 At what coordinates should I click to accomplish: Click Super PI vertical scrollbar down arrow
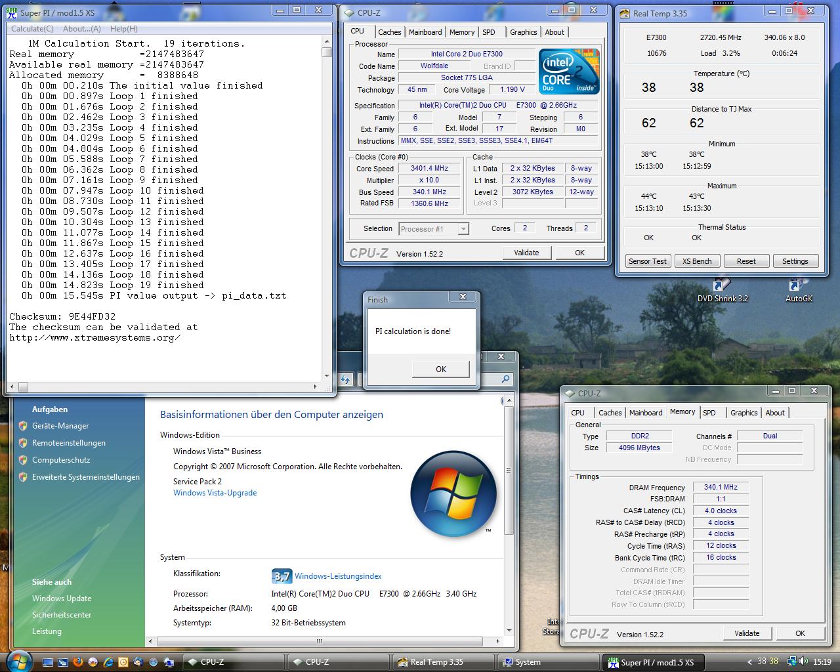[x=327, y=376]
